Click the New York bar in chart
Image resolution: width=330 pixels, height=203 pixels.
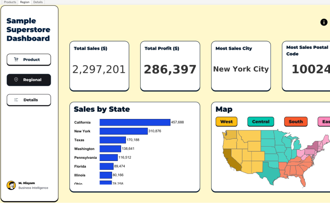tap(123, 131)
